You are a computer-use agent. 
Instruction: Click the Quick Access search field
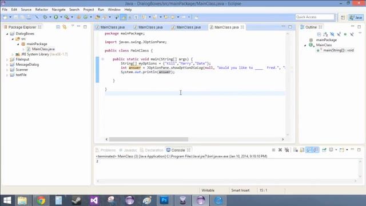(315, 17)
